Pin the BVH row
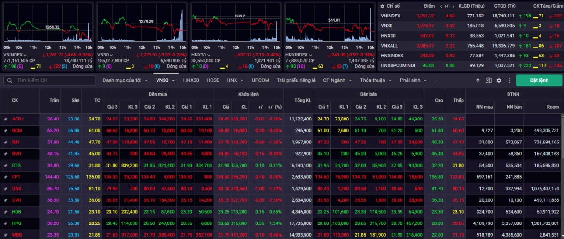Viewport: 564px width, 239px height. [5, 154]
